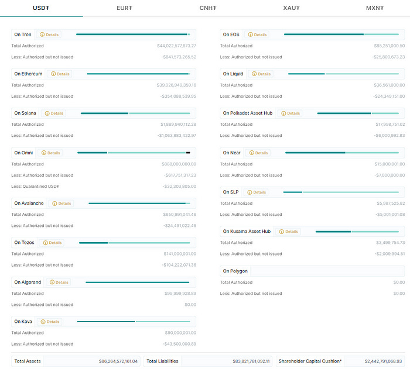Click SLP total $5,987,525.82
The image size is (410, 369).
391,204
